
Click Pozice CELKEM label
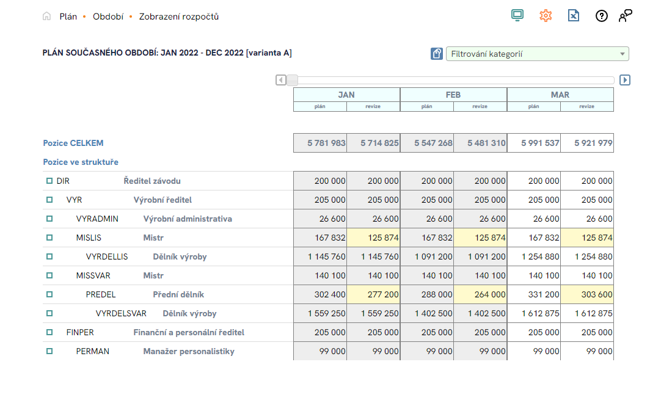tap(73, 143)
